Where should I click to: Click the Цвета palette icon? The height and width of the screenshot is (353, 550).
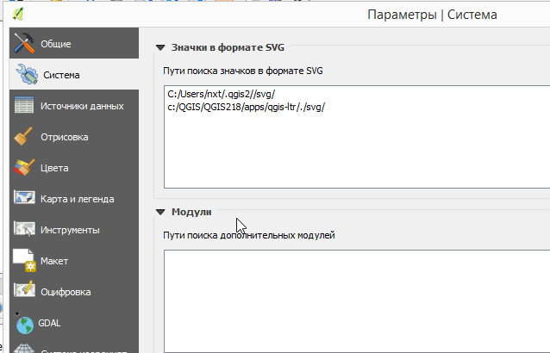click(x=24, y=168)
